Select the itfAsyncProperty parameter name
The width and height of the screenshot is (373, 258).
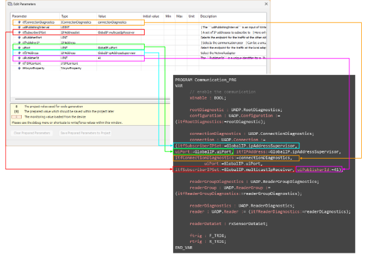[x=34, y=68]
